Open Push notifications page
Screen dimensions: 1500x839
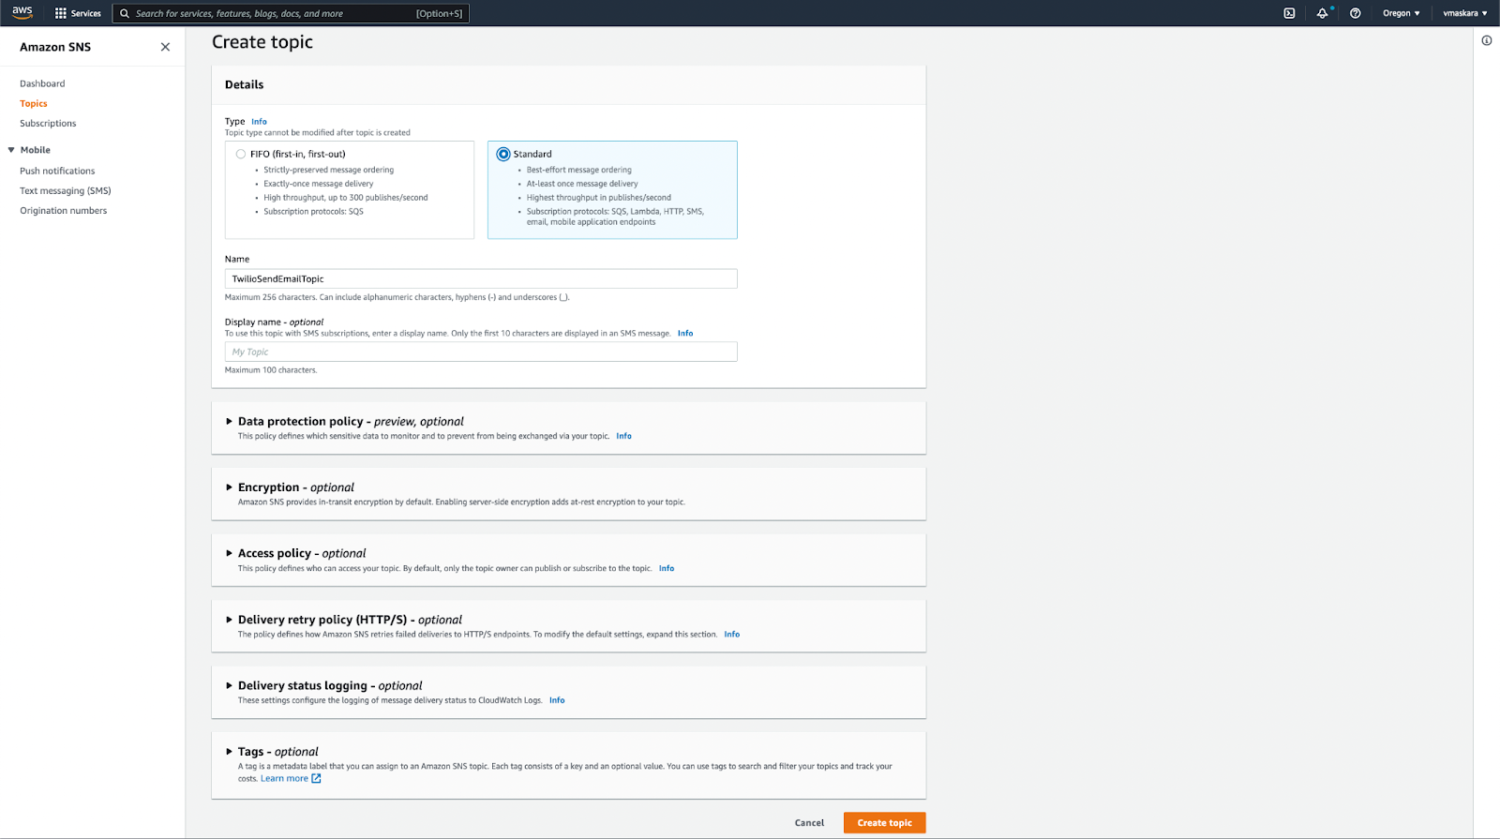pyautogui.click(x=57, y=171)
